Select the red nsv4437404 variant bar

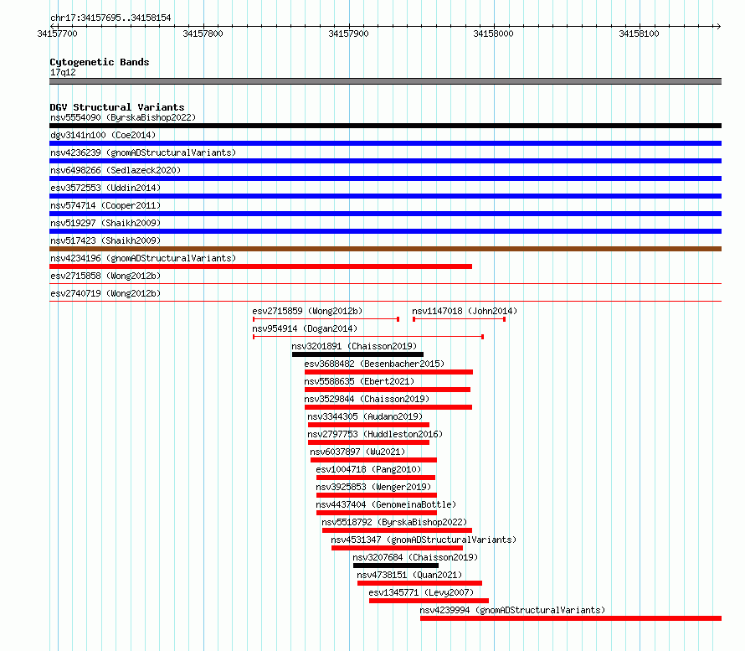coord(377,513)
